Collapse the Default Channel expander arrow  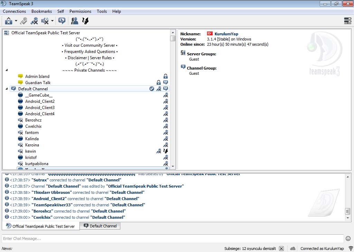(x=7, y=89)
